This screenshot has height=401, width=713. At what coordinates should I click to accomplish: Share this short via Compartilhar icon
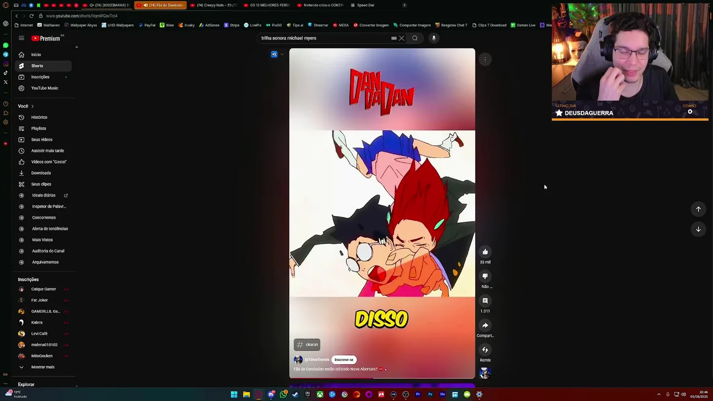[485, 325]
